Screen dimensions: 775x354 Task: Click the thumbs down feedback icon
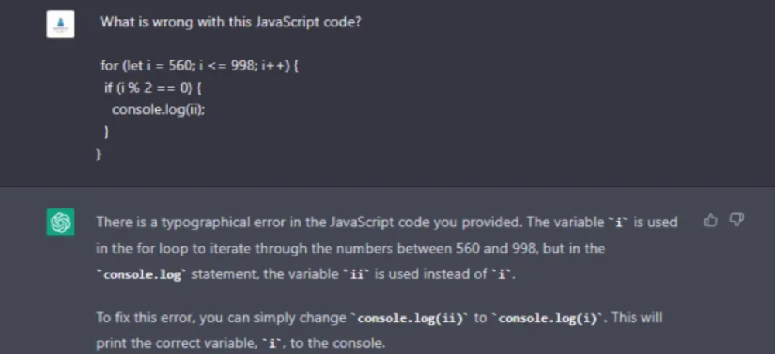(x=737, y=221)
